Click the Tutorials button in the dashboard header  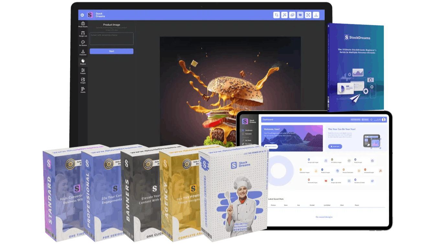pyautogui.click(x=365, y=119)
